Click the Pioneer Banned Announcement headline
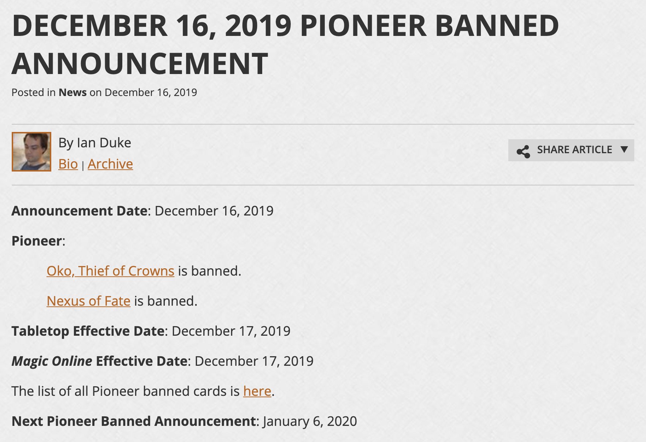646x442 pixels. [285, 44]
